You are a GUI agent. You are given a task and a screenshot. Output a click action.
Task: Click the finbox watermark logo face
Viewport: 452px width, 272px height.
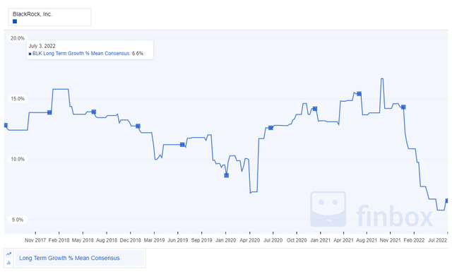pos(328,209)
